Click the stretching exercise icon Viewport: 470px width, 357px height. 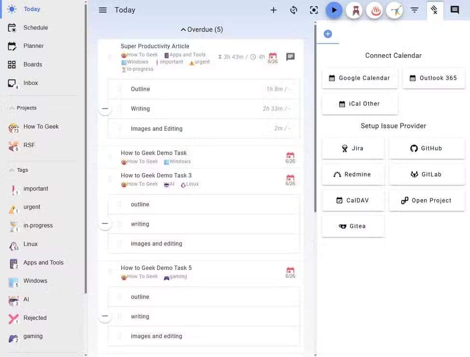click(x=395, y=10)
